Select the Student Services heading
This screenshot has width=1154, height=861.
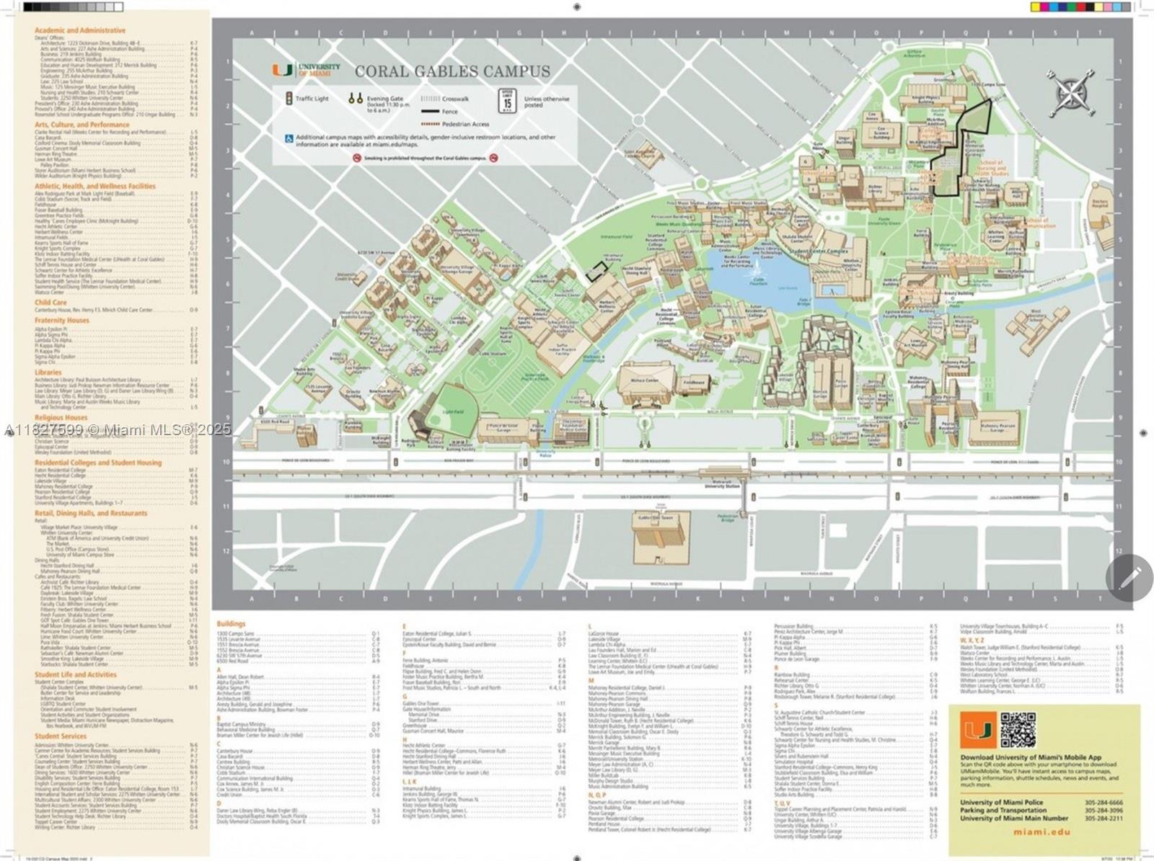(61, 736)
